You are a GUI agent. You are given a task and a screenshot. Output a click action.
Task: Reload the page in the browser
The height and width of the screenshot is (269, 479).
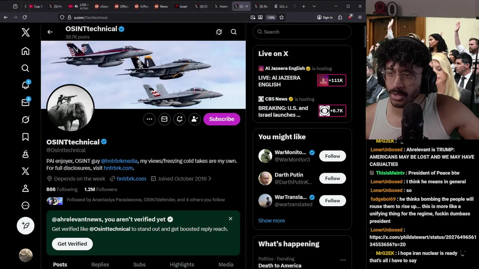pos(25,17)
